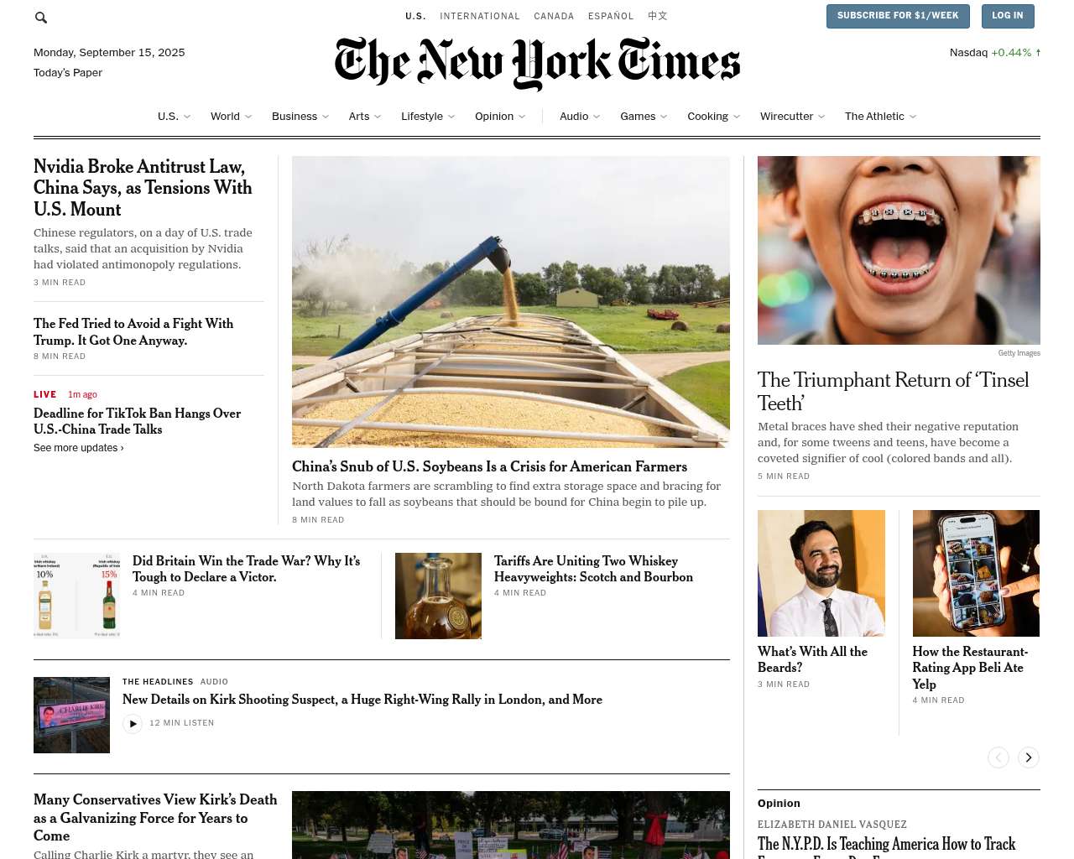This screenshot has height=859, width=1074.
Task: Open the whiskey bottle tariffs thumbnail
Action: (438, 596)
